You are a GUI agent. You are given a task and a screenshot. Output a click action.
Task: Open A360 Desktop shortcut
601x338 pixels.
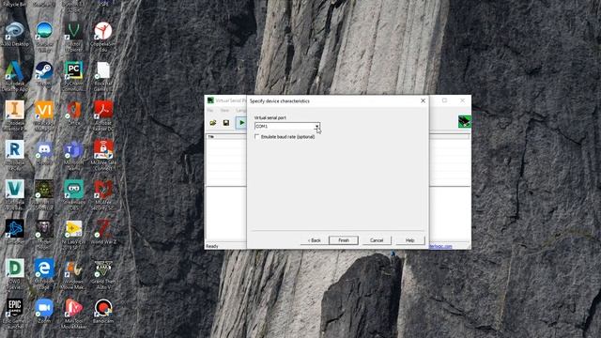(15, 35)
